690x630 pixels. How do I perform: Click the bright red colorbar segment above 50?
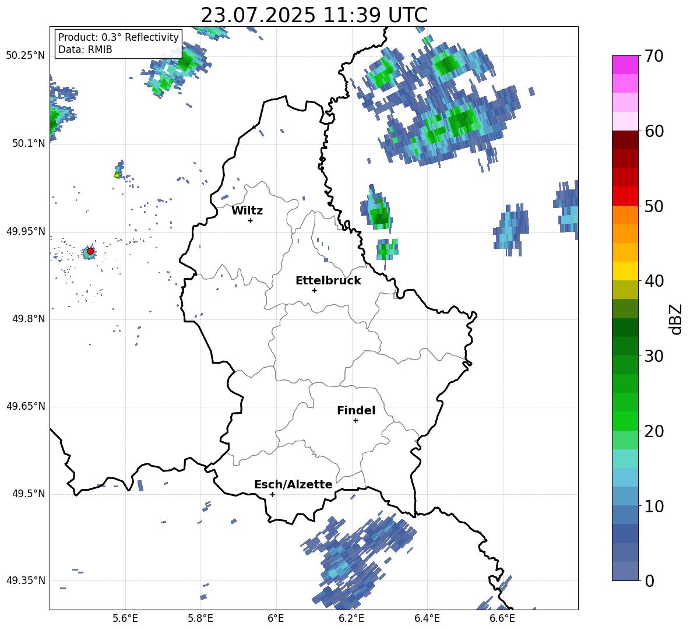pyautogui.click(x=625, y=196)
